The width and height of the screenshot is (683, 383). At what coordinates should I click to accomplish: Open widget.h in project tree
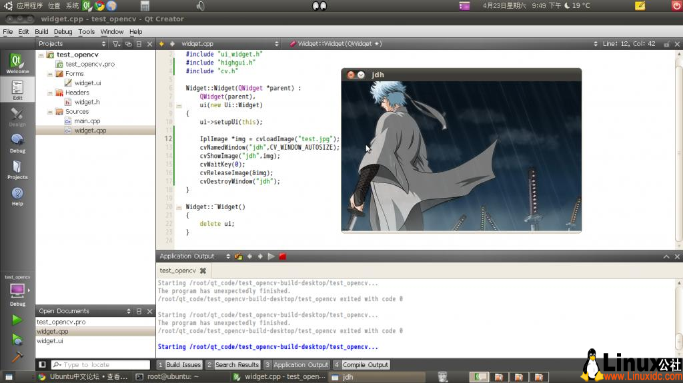coord(87,103)
